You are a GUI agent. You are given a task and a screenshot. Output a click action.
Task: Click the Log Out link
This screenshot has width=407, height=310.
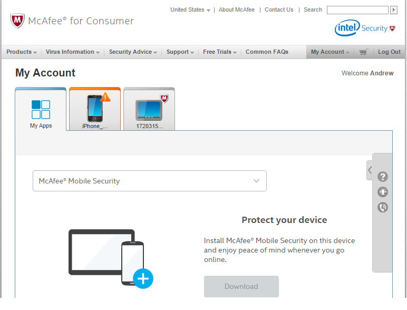(x=389, y=52)
